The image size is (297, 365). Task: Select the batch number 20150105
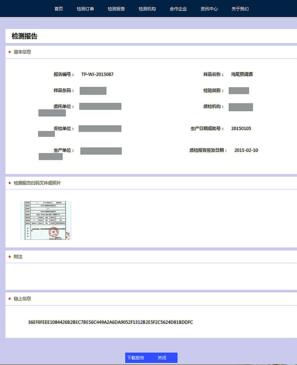[x=241, y=129]
